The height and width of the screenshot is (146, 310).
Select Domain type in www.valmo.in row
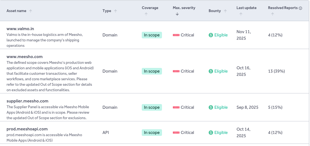(110, 35)
